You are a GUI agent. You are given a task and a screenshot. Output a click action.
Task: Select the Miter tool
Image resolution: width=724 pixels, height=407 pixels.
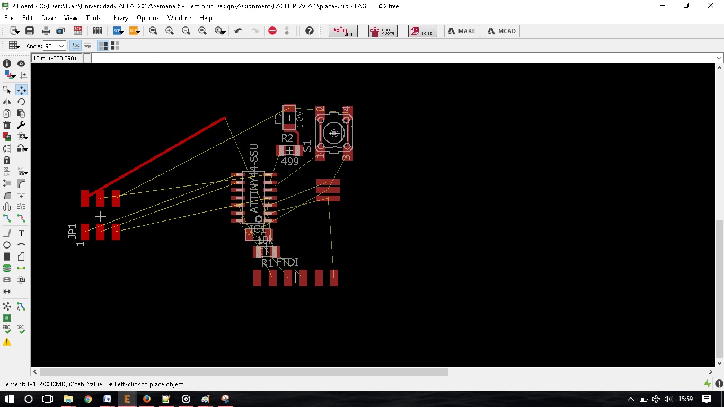(x=21, y=183)
